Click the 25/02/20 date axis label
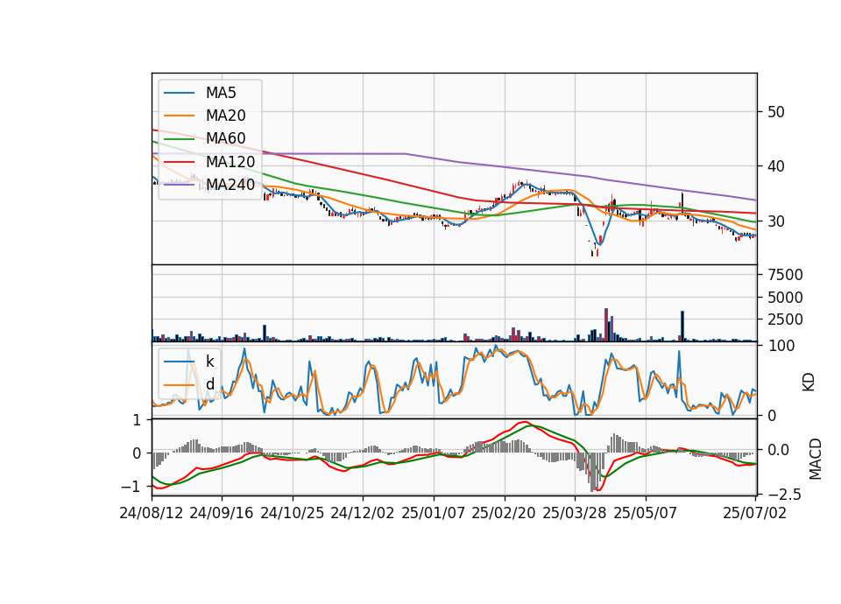Viewport: 841px width, 604px height. (x=504, y=513)
